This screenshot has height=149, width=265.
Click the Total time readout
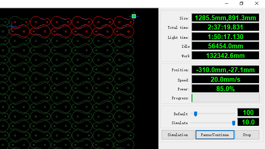(226, 27)
